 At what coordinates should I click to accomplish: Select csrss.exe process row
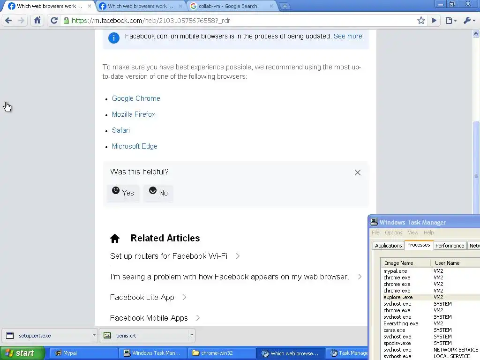point(430,330)
